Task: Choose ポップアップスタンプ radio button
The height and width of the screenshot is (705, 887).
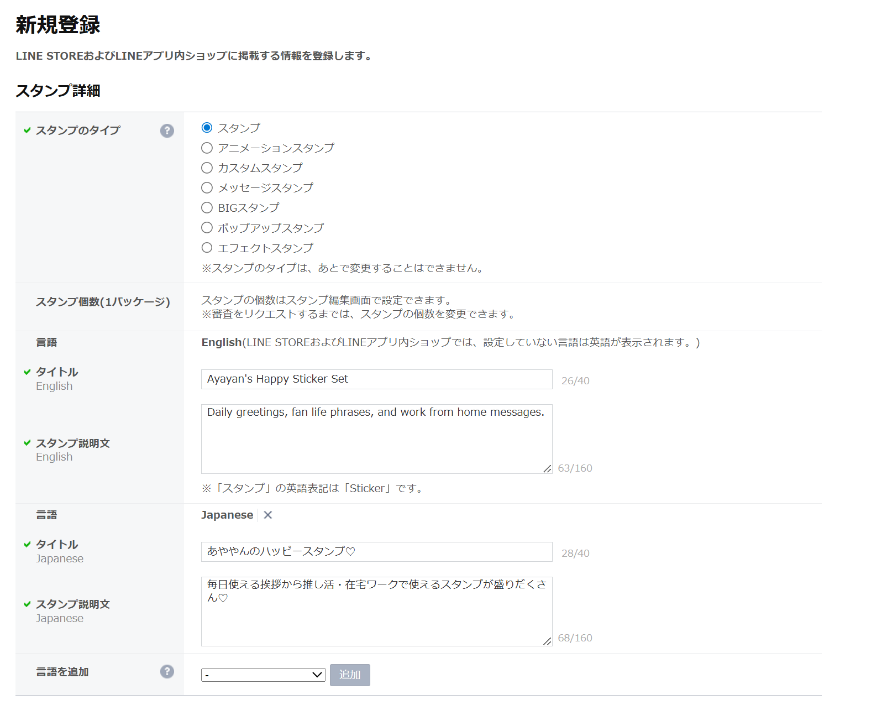Action: [207, 227]
